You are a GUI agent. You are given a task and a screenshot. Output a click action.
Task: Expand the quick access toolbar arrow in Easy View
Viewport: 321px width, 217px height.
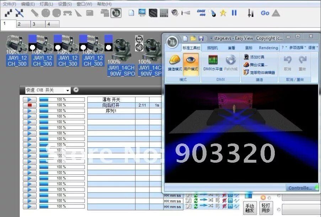point(211,38)
